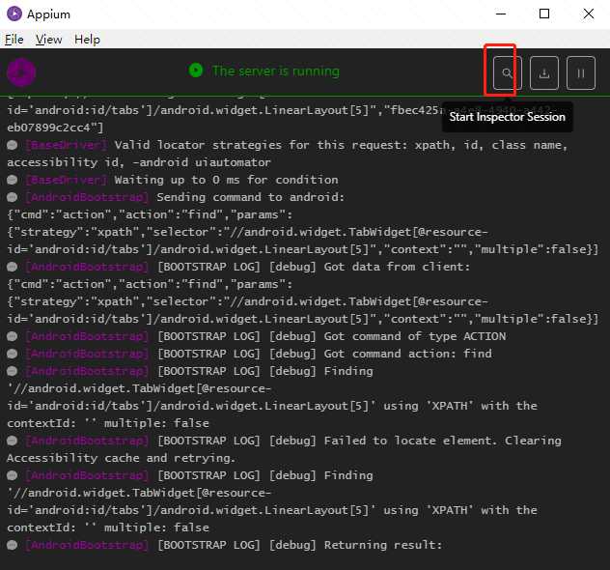Minimize the Appium window
The width and height of the screenshot is (610, 570).
[x=501, y=14]
